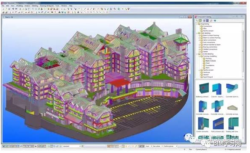Select the Export Import folder
The image size is (250, 153).
[208, 77]
